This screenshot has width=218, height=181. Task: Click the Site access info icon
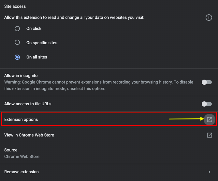[209, 18]
